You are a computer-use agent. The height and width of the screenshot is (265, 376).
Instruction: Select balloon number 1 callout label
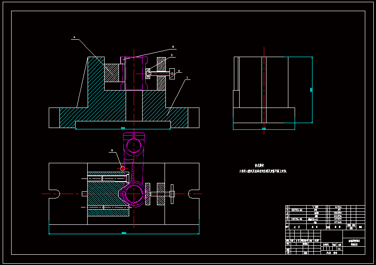pos(187,78)
